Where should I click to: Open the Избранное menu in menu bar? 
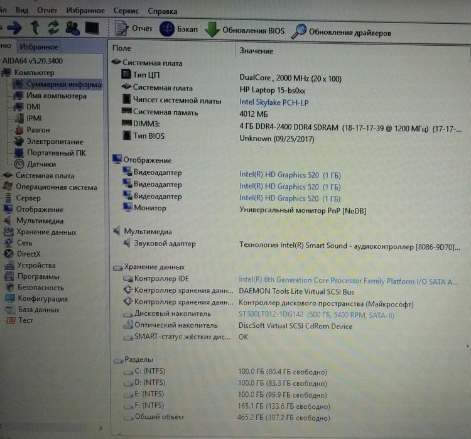(x=85, y=11)
